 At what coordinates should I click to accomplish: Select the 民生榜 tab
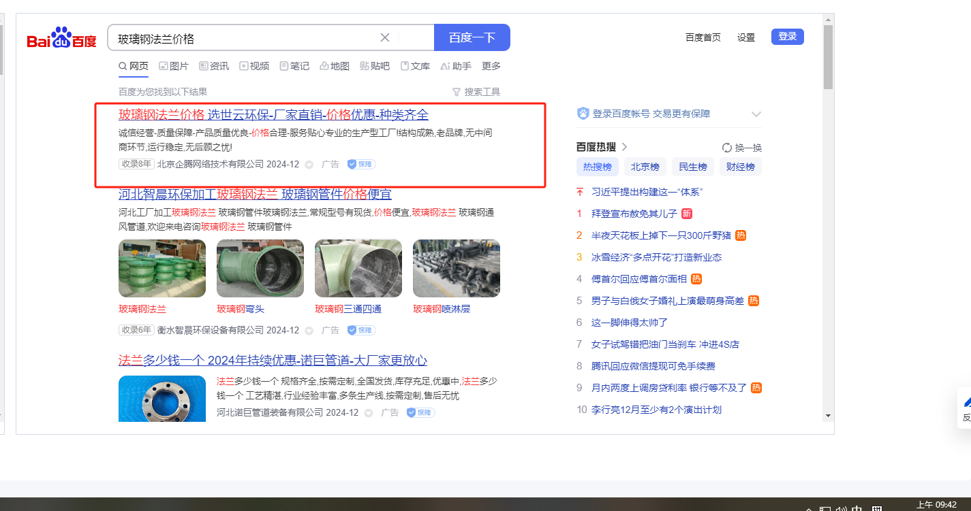(x=693, y=167)
